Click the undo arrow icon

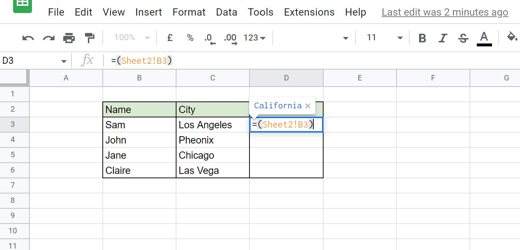pos(28,38)
